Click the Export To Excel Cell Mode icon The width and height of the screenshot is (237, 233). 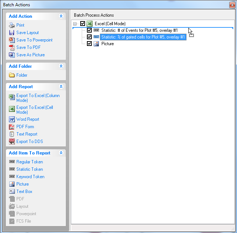(12, 109)
